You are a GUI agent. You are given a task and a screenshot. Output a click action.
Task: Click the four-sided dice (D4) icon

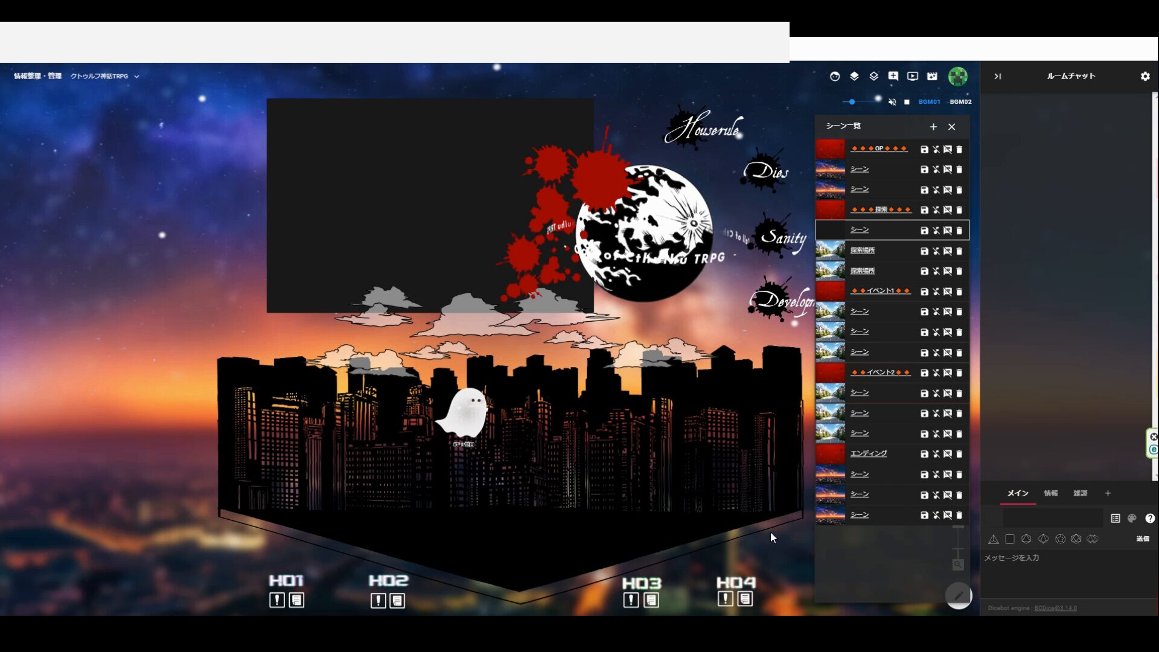pos(993,539)
